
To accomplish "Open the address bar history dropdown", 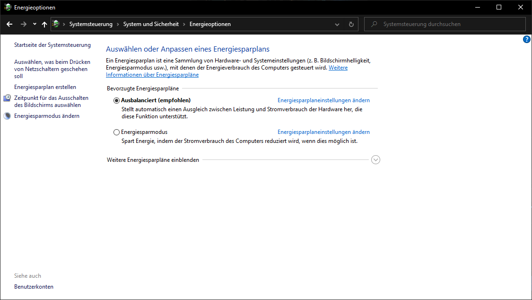I will pyautogui.click(x=337, y=25).
